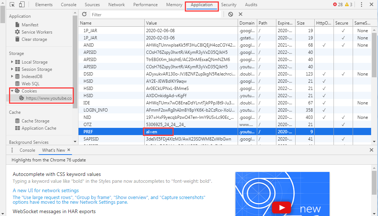Click the cookies table vertical scrollbar
This screenshot has width=378, height=216.
click(374, 55)
